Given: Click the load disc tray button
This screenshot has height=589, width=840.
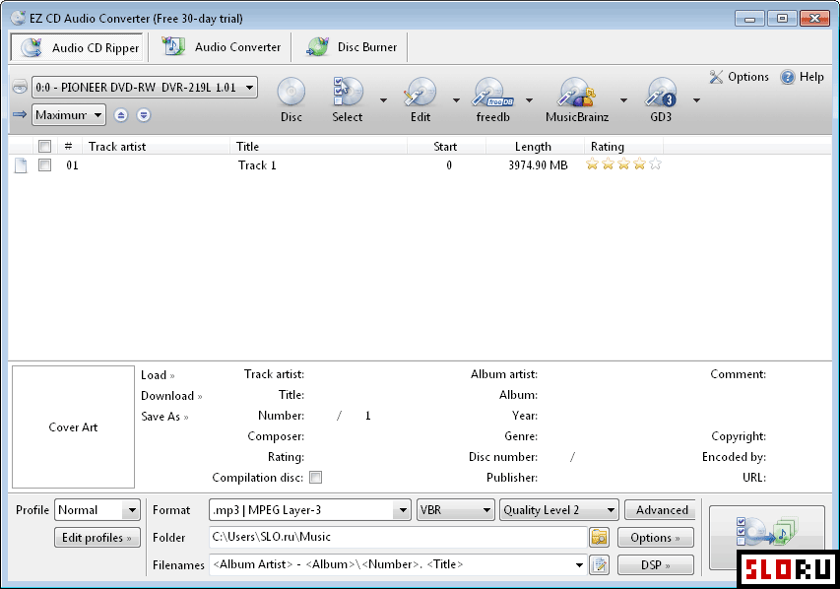Looking at the screenshot, I should coord(144,115).
